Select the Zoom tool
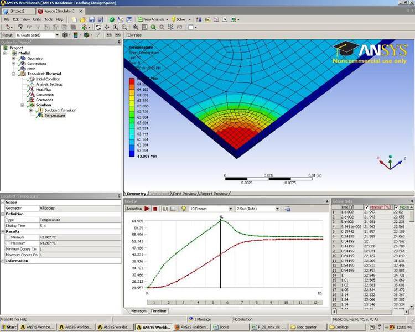The width and height of the screenshot is (415, 332). pos(116,27)
